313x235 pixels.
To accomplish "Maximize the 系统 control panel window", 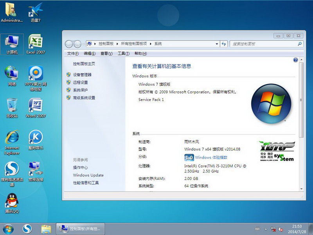I will 288,36.
